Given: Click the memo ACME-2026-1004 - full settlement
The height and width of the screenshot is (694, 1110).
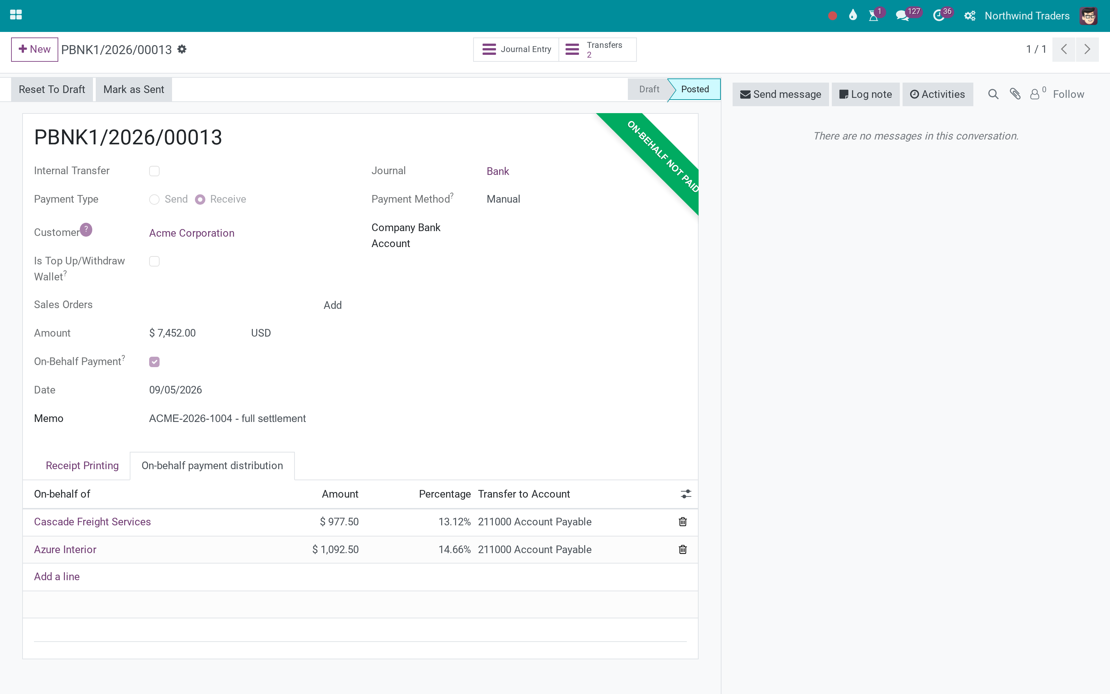Looking at the screenshot, I should coord(228,418).
